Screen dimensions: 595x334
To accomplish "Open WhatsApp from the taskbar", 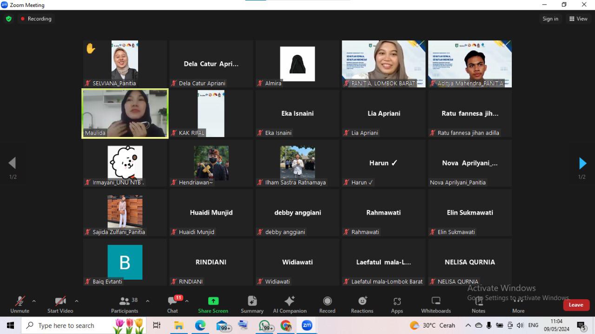I will (265, 326).
